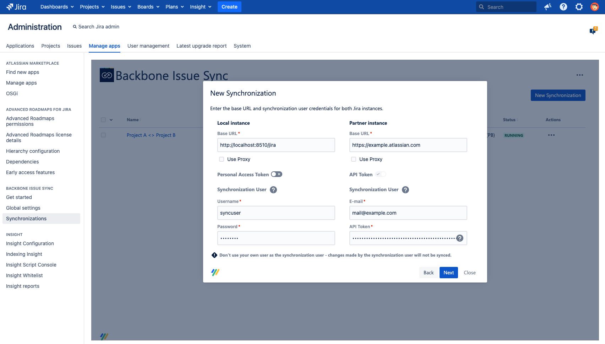Click help icon inside API Token field
The width and height of the screenshot is (605, 344).
pyautogui.click(x=460, y=238)
